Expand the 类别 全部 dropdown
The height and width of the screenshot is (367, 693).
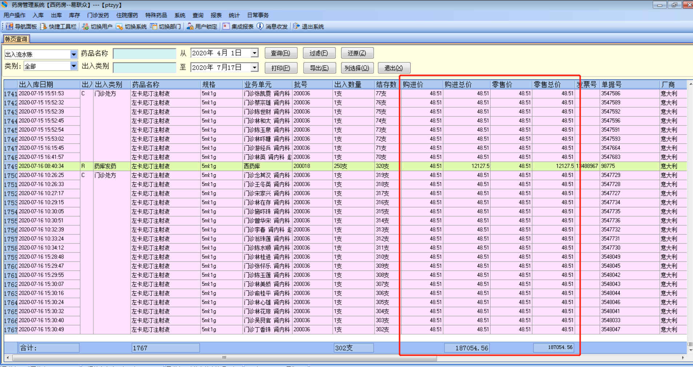[73, 66]
